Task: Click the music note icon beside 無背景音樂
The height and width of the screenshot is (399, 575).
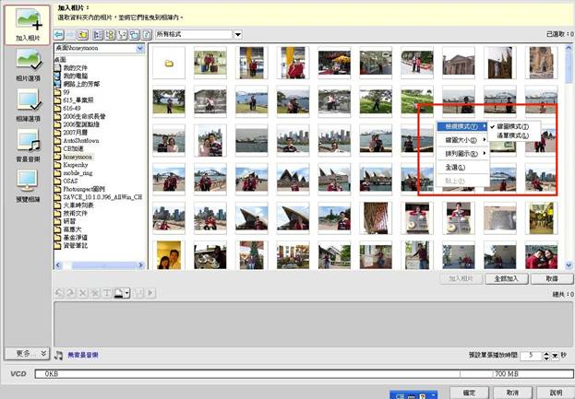Action: point(59,354)
